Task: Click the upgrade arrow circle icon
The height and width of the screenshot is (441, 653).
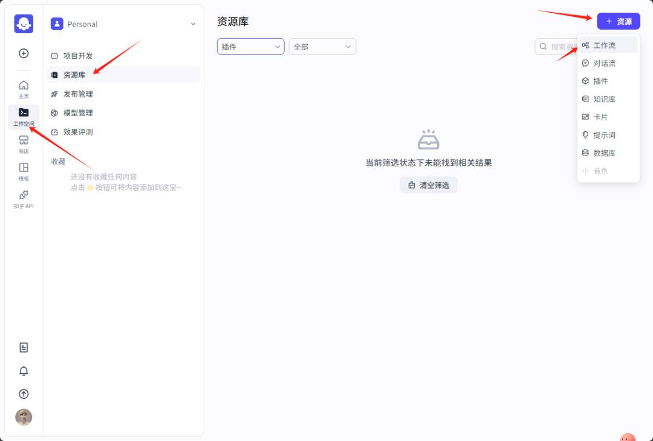Action: coord(23,394)
